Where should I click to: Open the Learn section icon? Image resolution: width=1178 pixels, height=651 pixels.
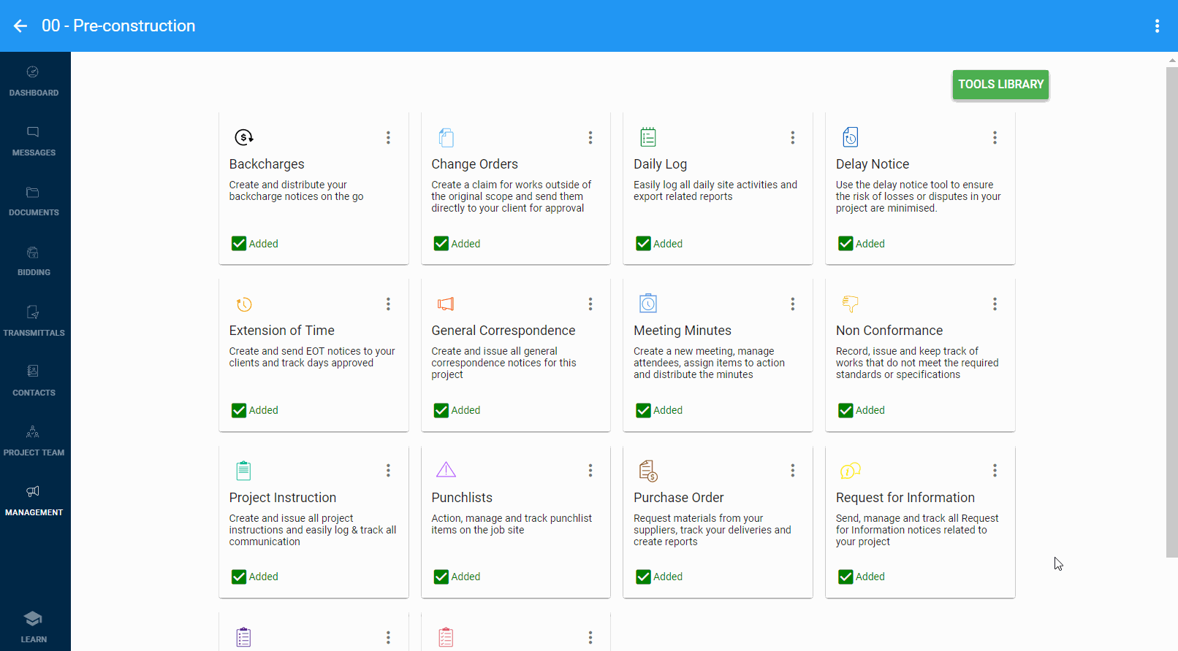[x=33, y=619]
